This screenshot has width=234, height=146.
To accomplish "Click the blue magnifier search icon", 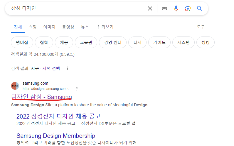I will (x=199, y=8).
